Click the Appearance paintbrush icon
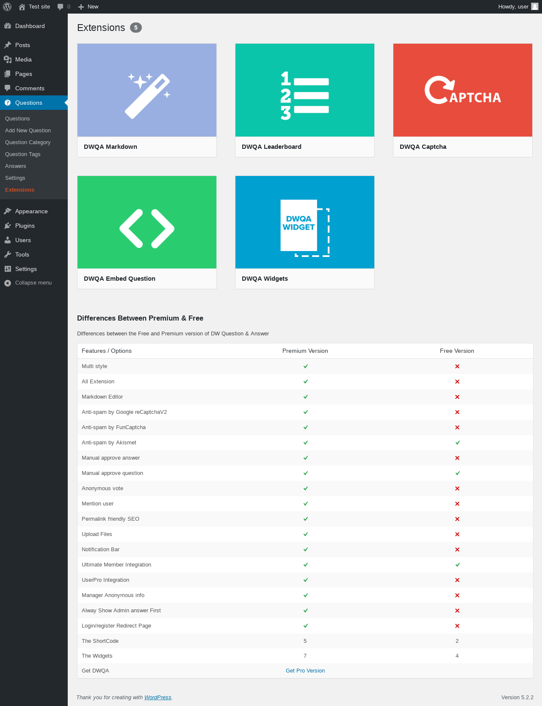Screen dimensions: 542x706 (x=8, y=211)
